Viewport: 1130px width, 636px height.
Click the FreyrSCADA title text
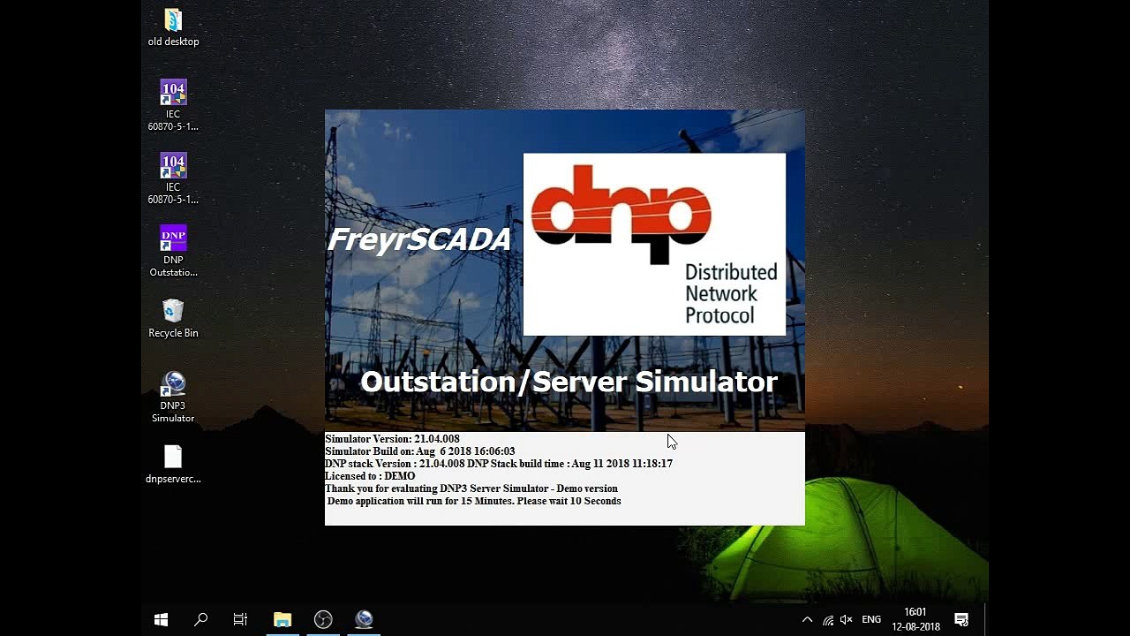tap(419, 239)
